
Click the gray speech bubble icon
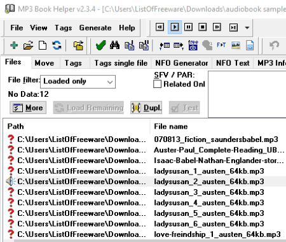click(207, 45)
